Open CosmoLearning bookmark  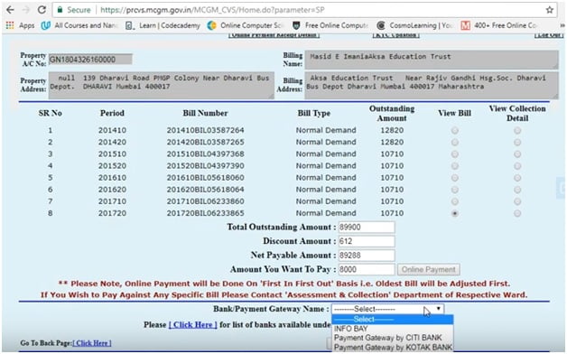pyautogui.click(x=414, y=25)
